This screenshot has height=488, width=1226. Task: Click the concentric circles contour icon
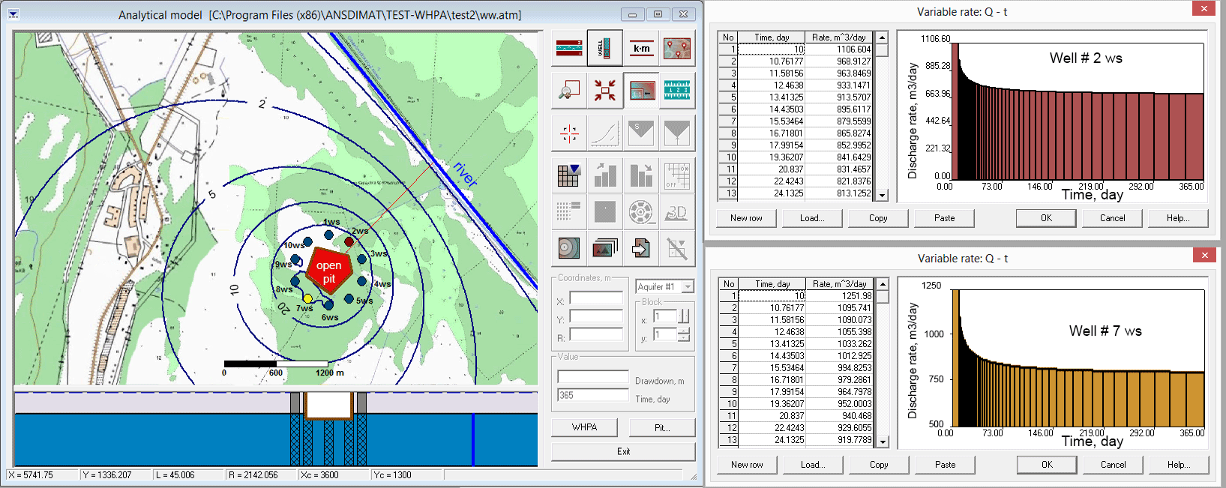[569, 248]
